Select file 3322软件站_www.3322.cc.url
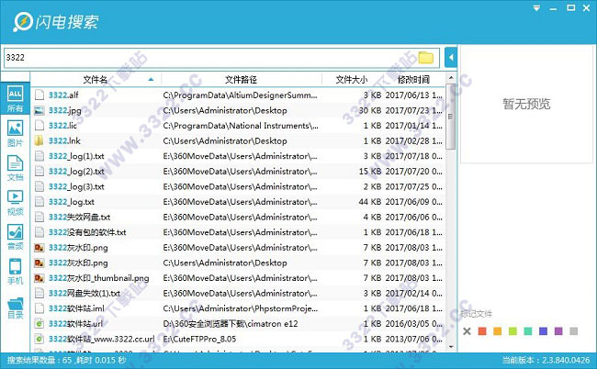This screenshot has width=597, height=369. (101, 339)
